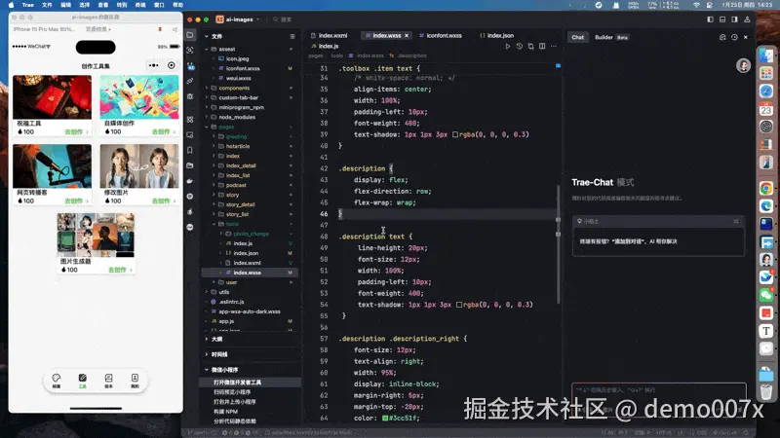The height and width of the screenshot is (438, 780).
Task: Click the user avatar in the chat panel
Action: tap(743, 65)
